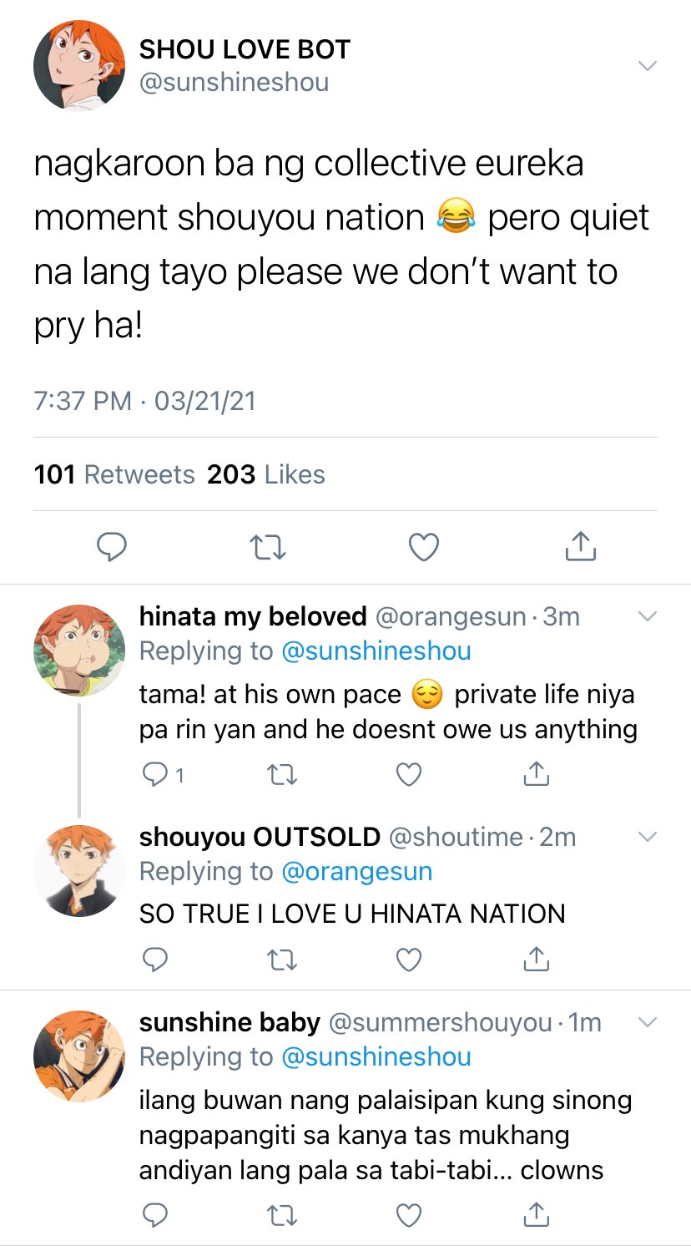
Task: Like hinata my beloved's reply
Action: click(408, 776)
